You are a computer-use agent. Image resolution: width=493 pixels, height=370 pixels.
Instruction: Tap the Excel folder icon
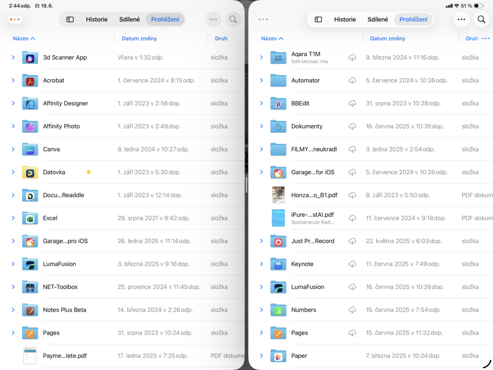31,218
